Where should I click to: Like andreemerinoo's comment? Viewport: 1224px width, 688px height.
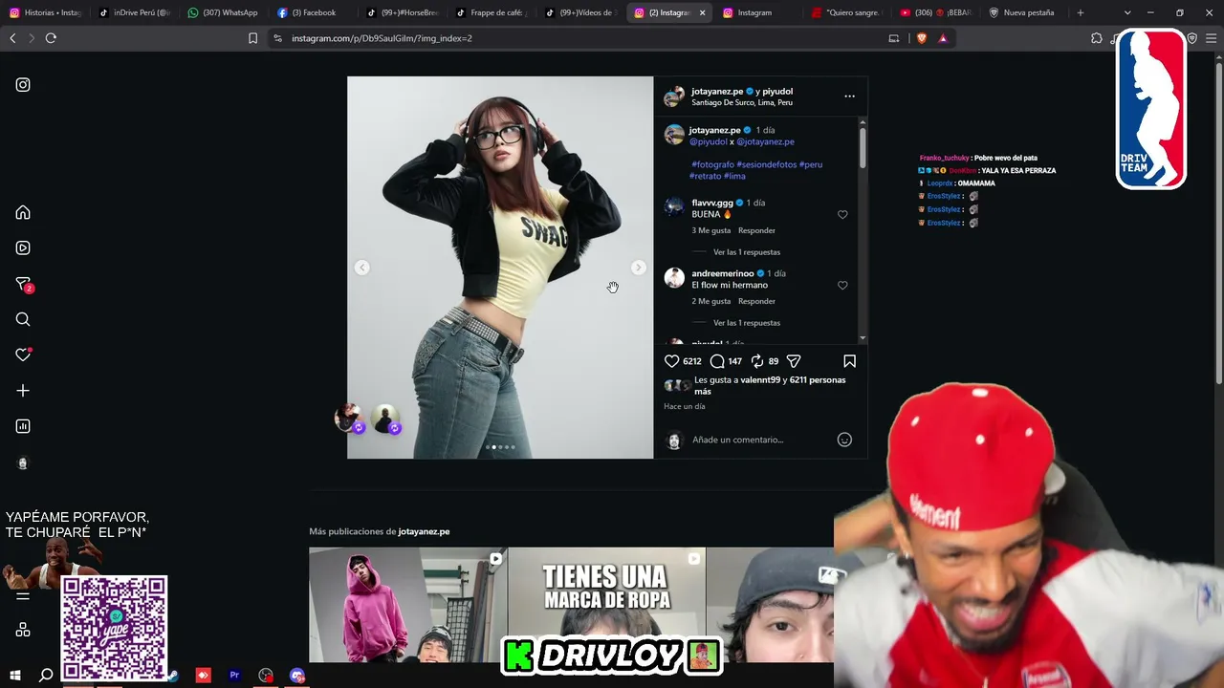click(842, 286)
